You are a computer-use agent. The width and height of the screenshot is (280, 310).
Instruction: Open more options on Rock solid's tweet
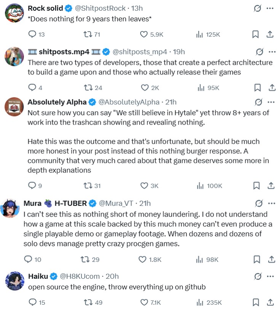(270, 8)
